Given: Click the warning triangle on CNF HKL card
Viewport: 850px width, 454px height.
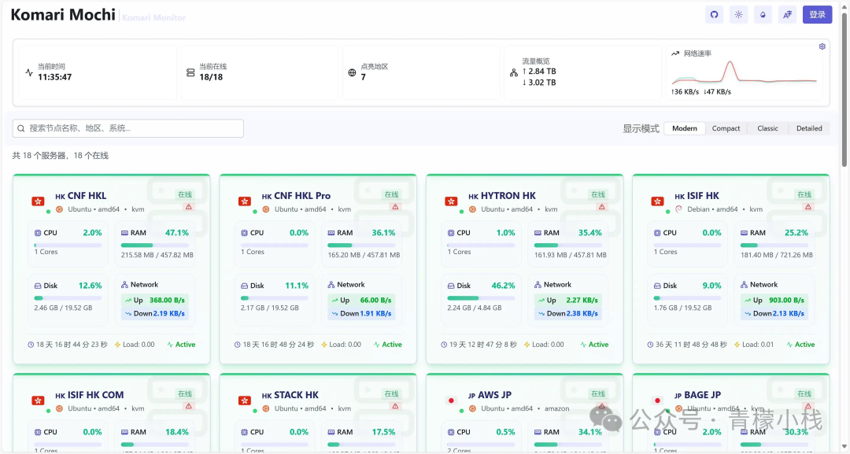Looking at the screenshot, I should coord(189,207).
